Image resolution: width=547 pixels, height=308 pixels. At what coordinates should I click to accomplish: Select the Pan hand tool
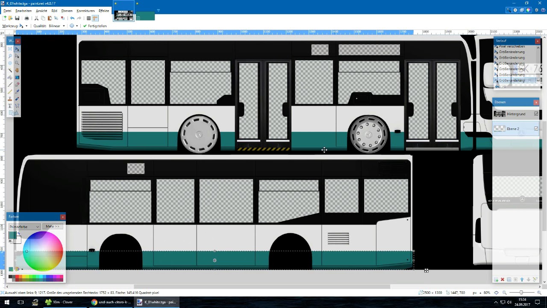(x=17, y=70)
